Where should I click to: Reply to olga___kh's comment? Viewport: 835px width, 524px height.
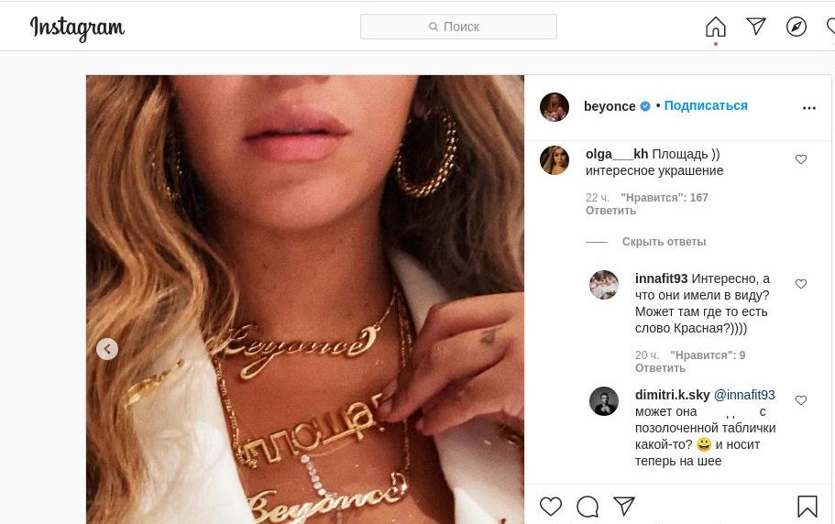[x=610, y=211]
